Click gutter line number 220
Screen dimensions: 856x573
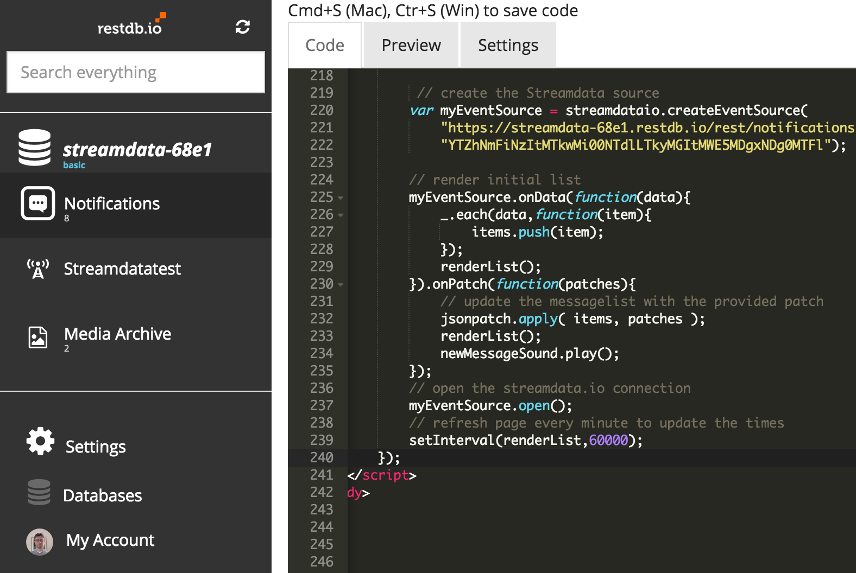(322, 110)
